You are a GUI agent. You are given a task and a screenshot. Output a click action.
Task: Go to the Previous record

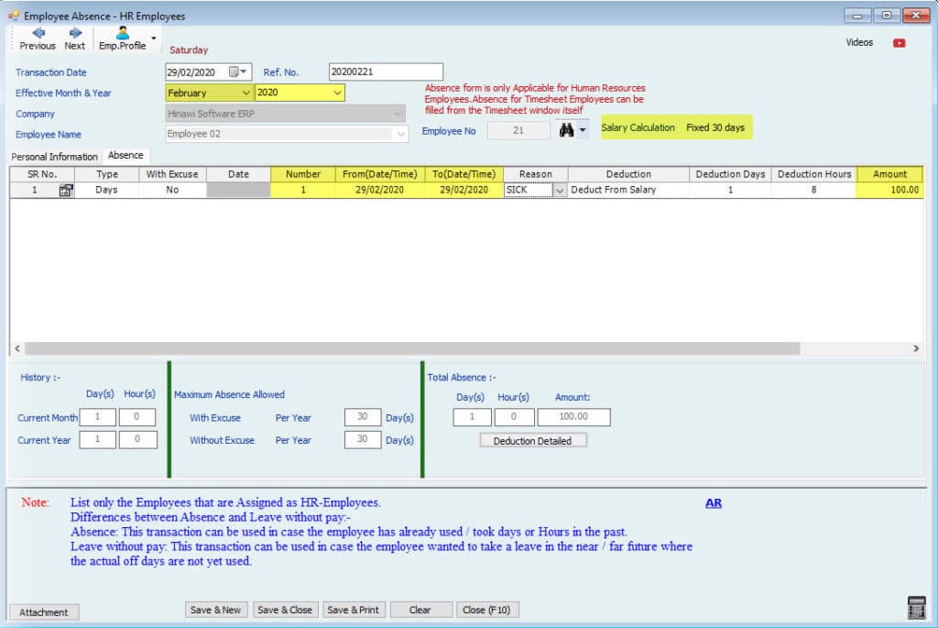click(37, 39)
